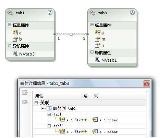The height and width of the screenshot is (138, 160).
Task: Collapse the tab1 node in mapping details
Action: click(49, 114)
